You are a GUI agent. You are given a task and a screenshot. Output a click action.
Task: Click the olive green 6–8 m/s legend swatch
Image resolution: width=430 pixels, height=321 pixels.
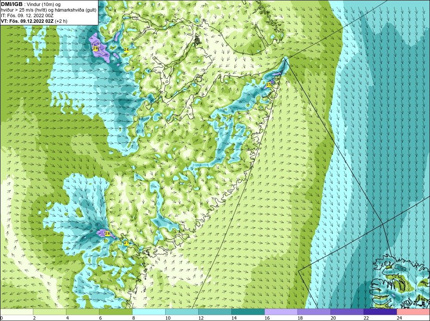coord(116,312)
